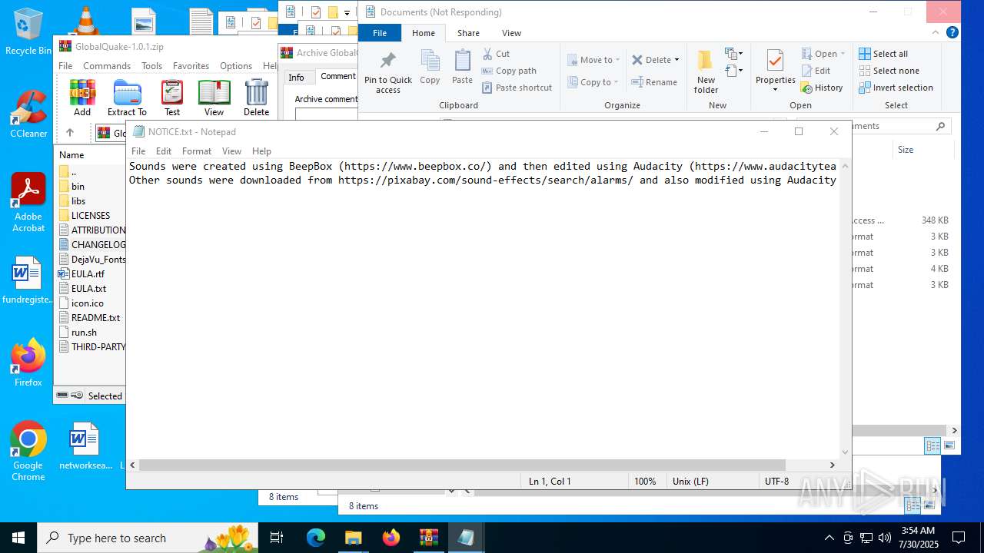Open the Notepad Edit menu
984x553 pixels.
pyautogui.click(x=164, y=151)
